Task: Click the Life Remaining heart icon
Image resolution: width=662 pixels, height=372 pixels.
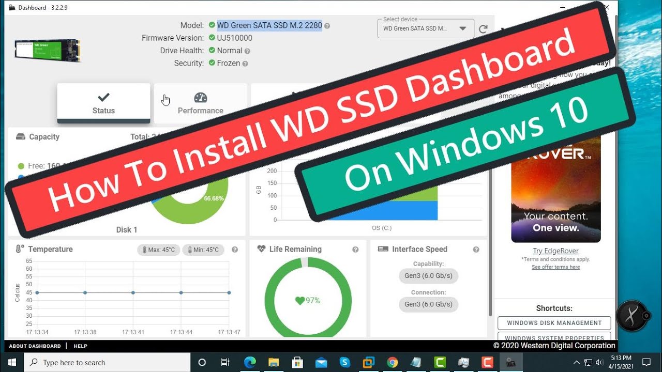Action: (x=261, y=249)
